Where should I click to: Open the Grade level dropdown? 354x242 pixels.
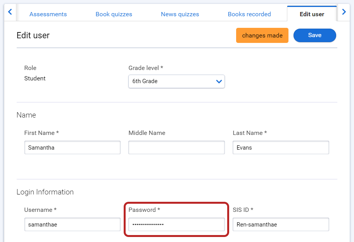coord(176,81)
